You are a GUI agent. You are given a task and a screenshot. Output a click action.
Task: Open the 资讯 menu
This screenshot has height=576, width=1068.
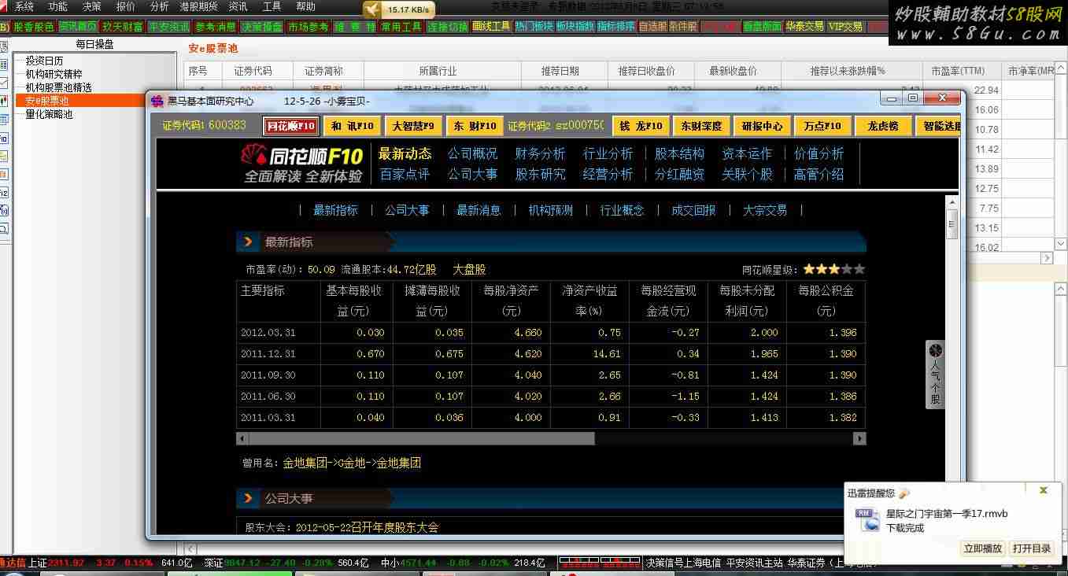(238, 6)
